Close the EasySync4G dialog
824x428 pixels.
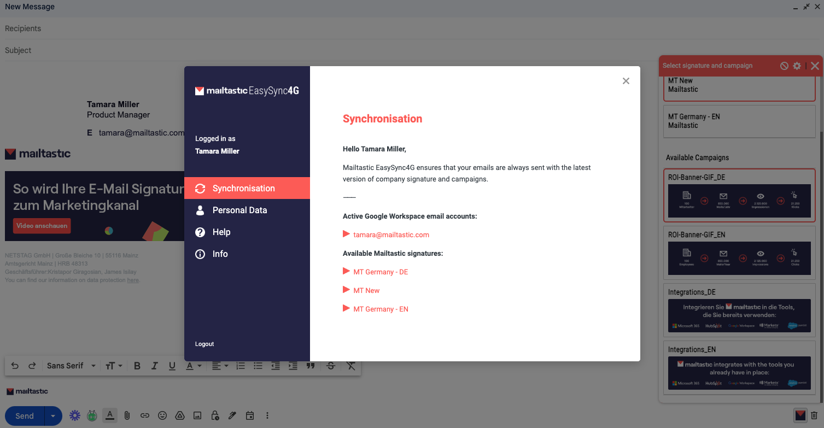coord(626,81)
